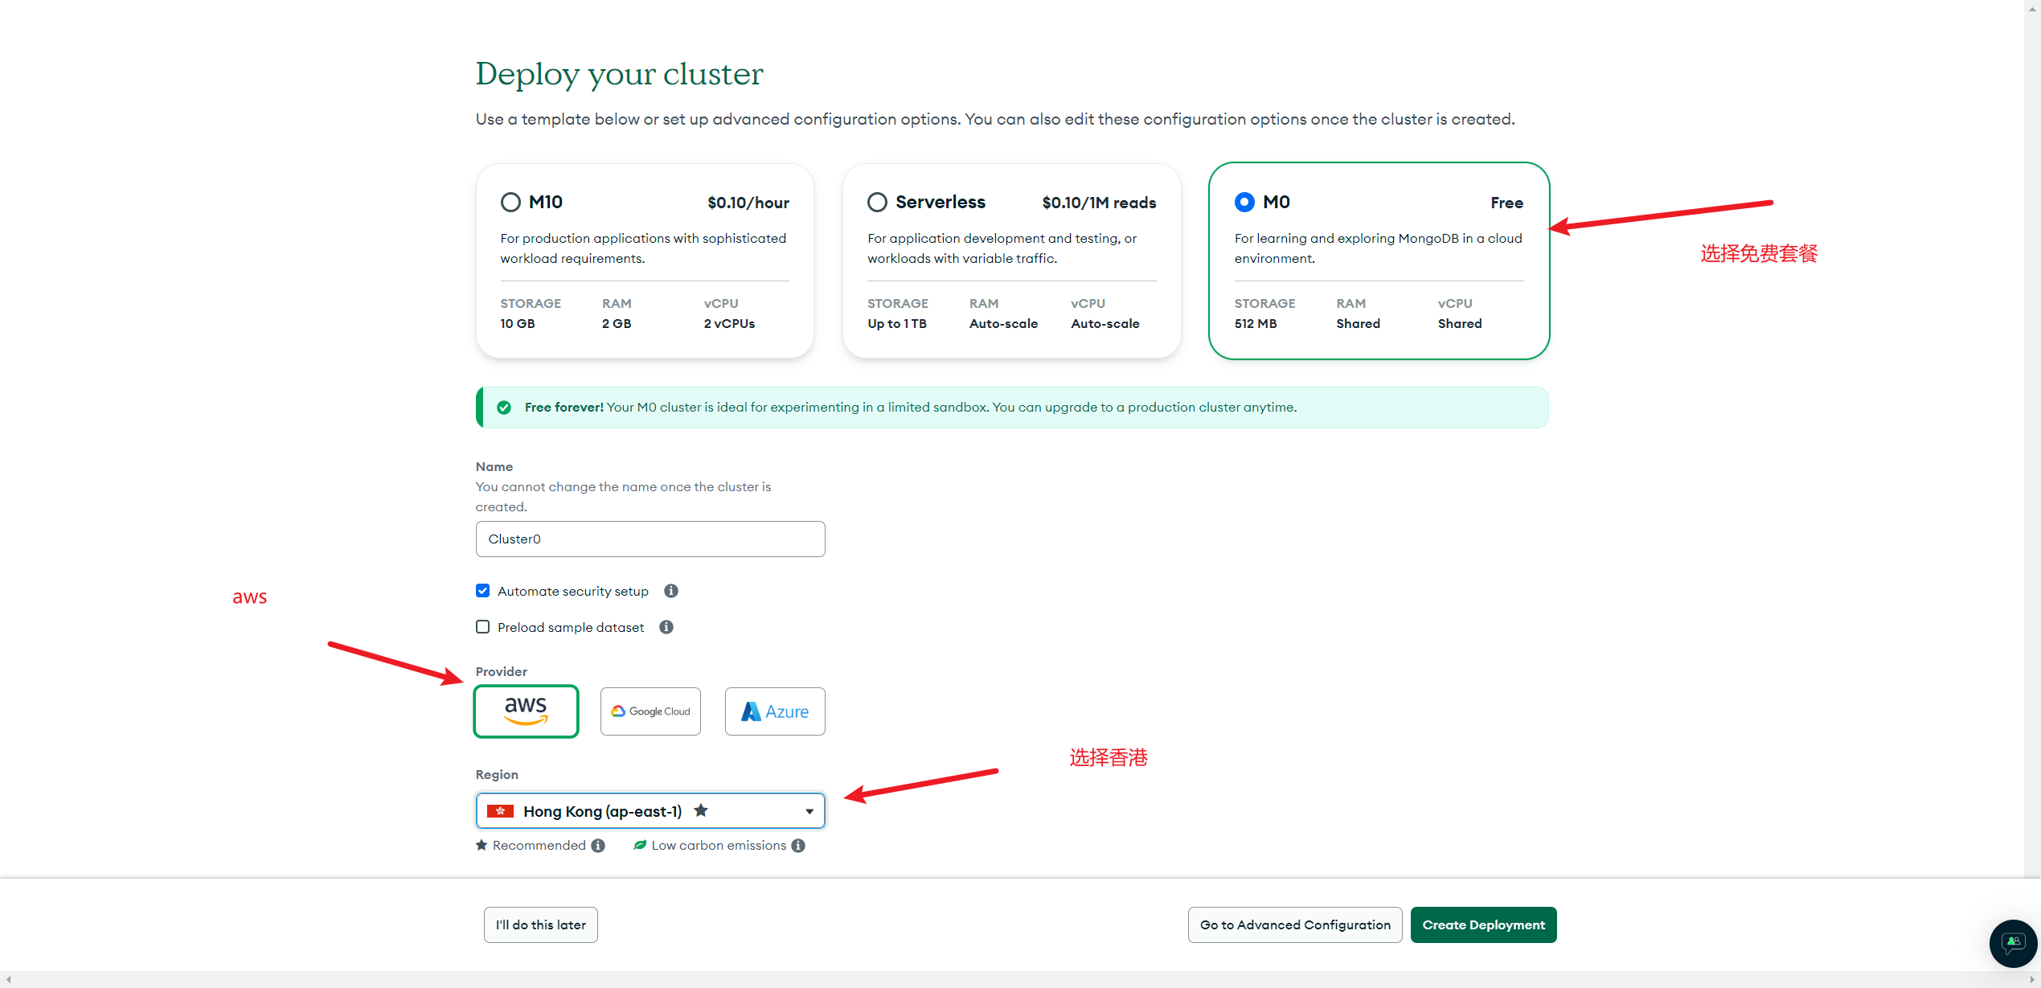Expand the Region dropdown menu
This screenshot has height=988, width=2041.
coord(809,811)
